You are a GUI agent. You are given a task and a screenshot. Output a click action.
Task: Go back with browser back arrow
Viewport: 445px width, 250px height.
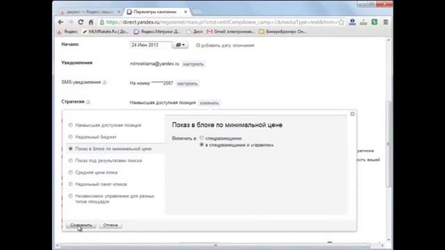[60, 22]
